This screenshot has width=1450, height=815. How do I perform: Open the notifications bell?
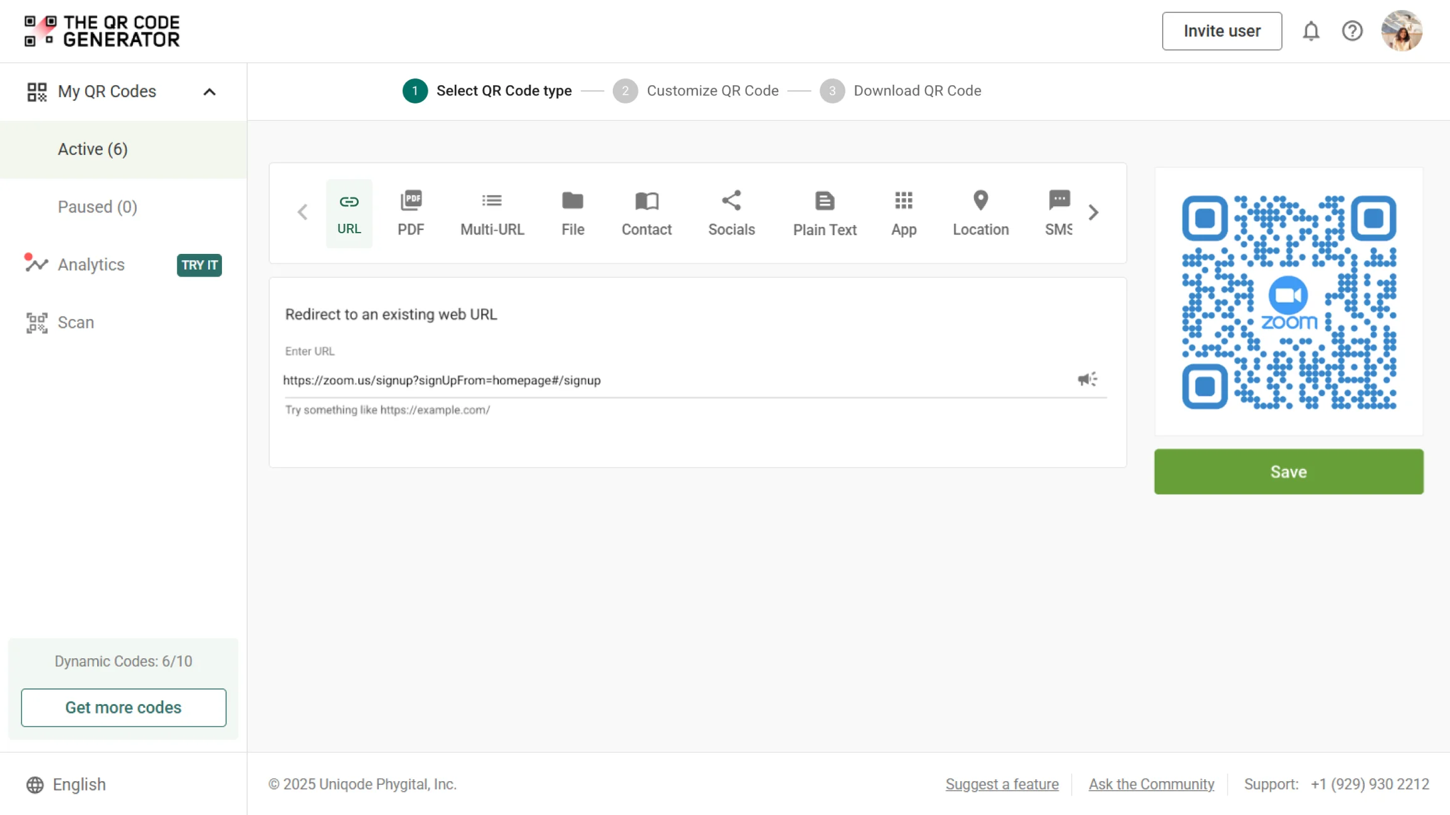1311,31
